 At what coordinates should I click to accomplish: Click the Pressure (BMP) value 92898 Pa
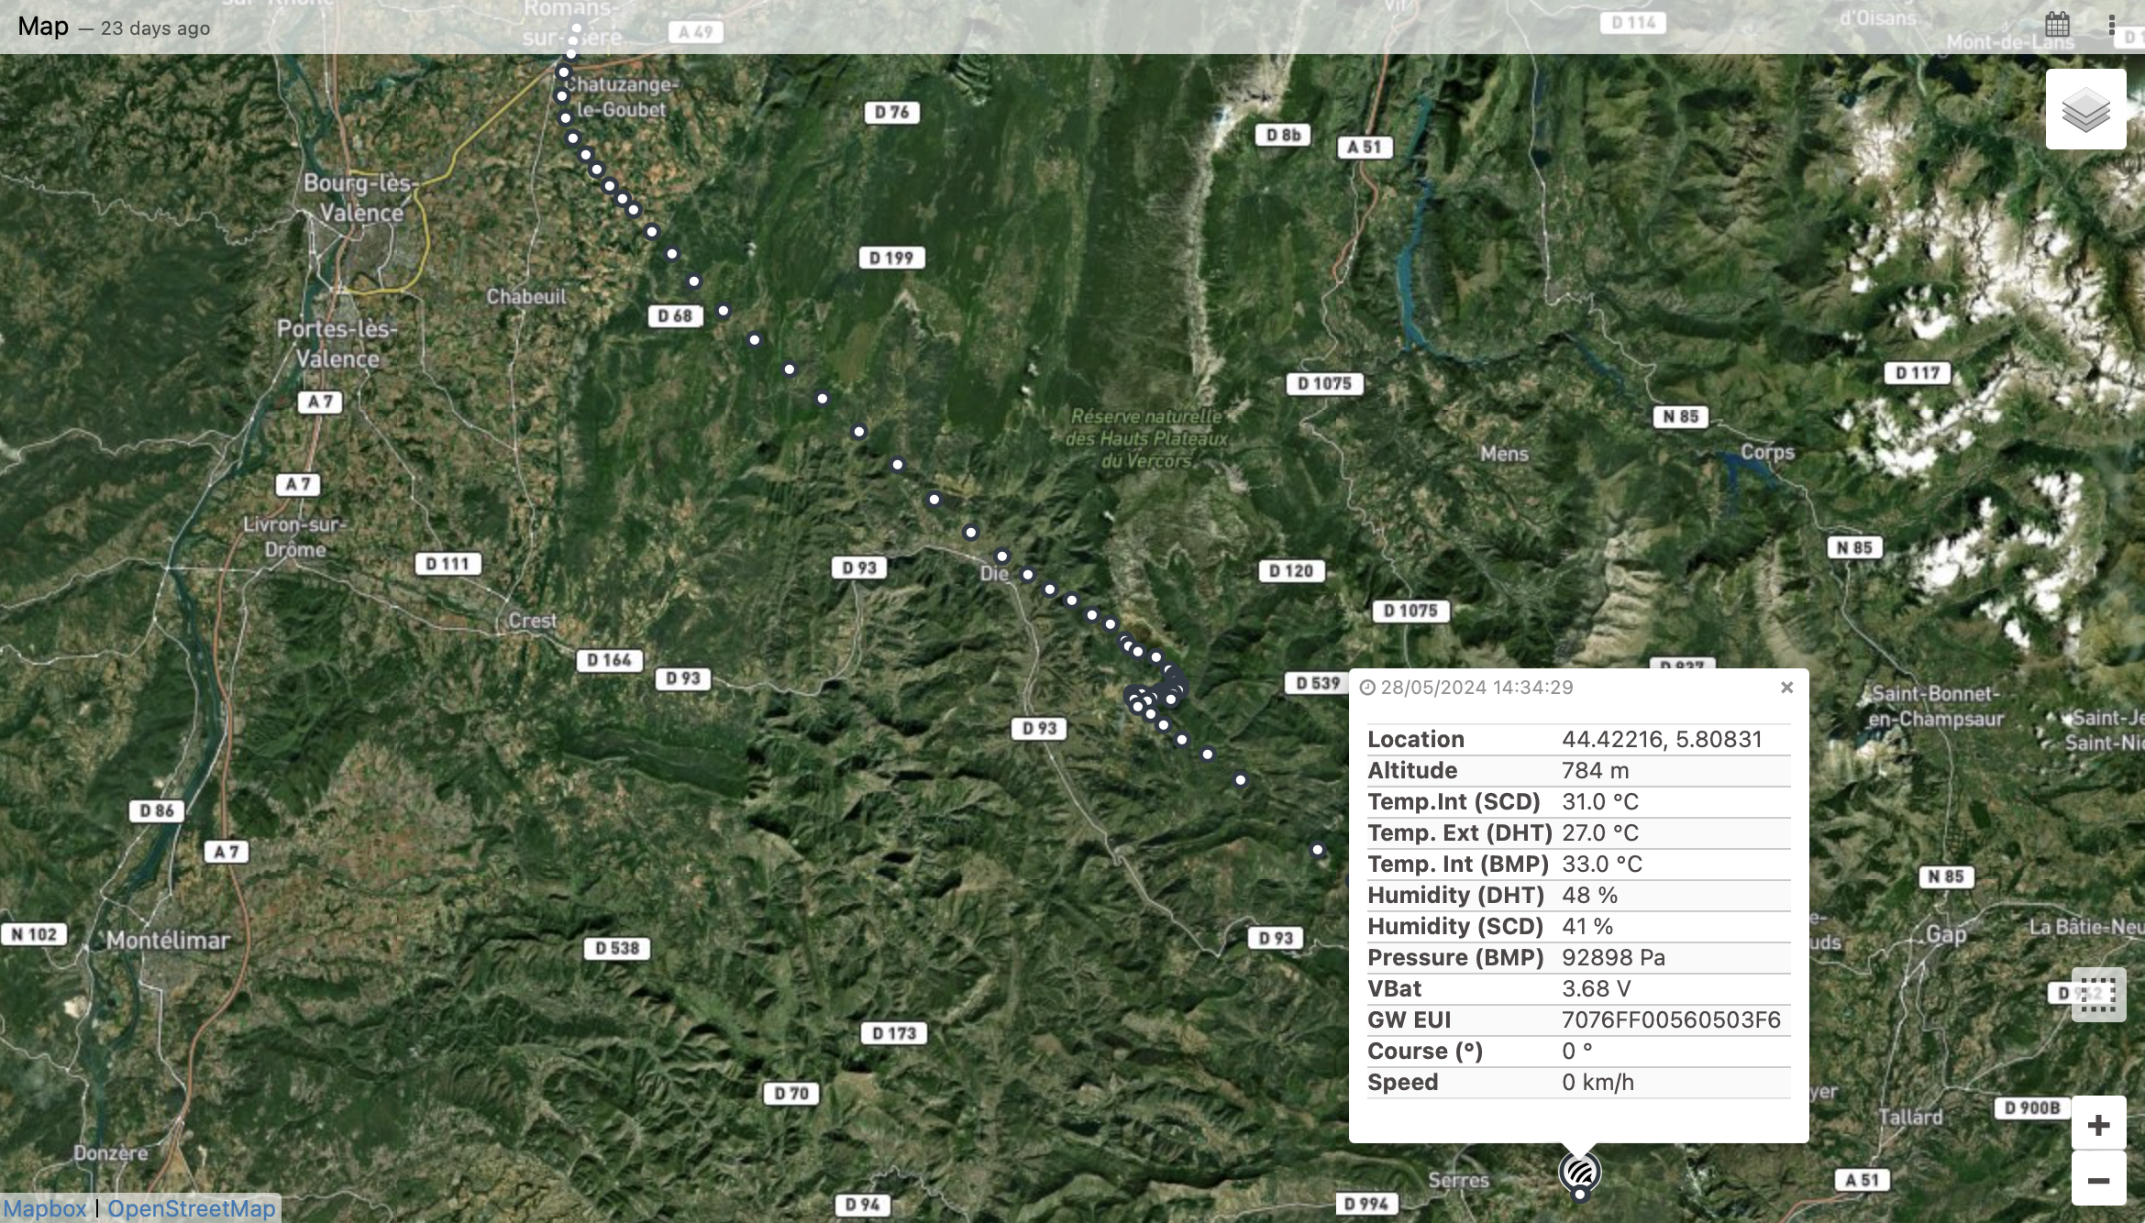click(x=1613, y=957)
